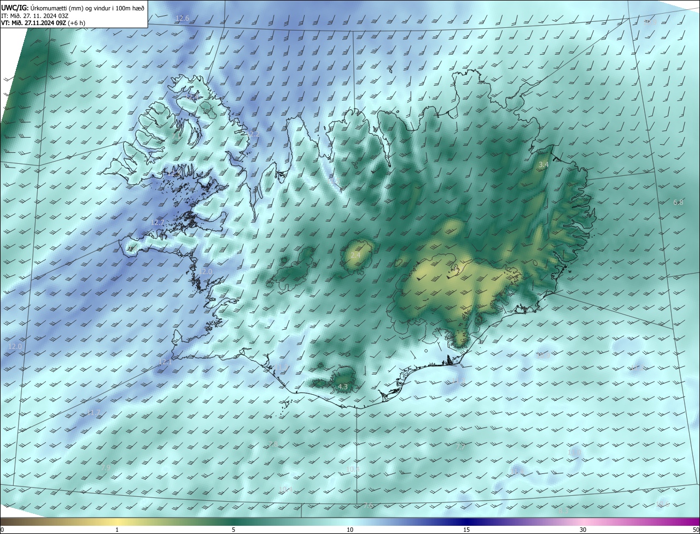Click the '12.6' value on the map

click(x=182, y=18)
